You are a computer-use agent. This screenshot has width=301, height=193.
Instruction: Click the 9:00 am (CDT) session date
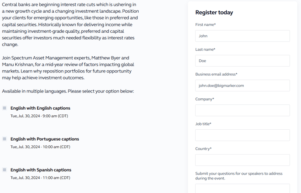pyautogui.click(x=39, y=116)
